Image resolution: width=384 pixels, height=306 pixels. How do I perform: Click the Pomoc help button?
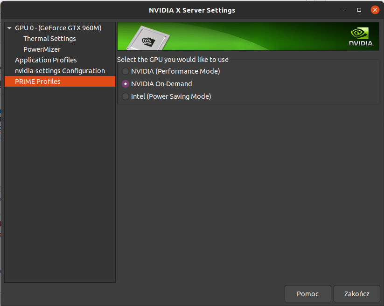coord(308,293)
